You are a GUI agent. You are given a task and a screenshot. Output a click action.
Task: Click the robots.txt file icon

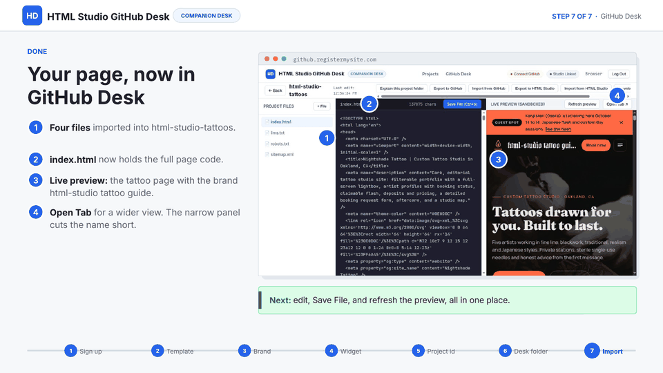coord(267,144)
